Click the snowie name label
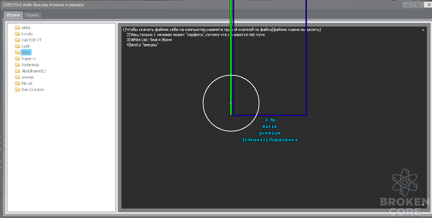432x218 pixels. [x=28, y=77]
